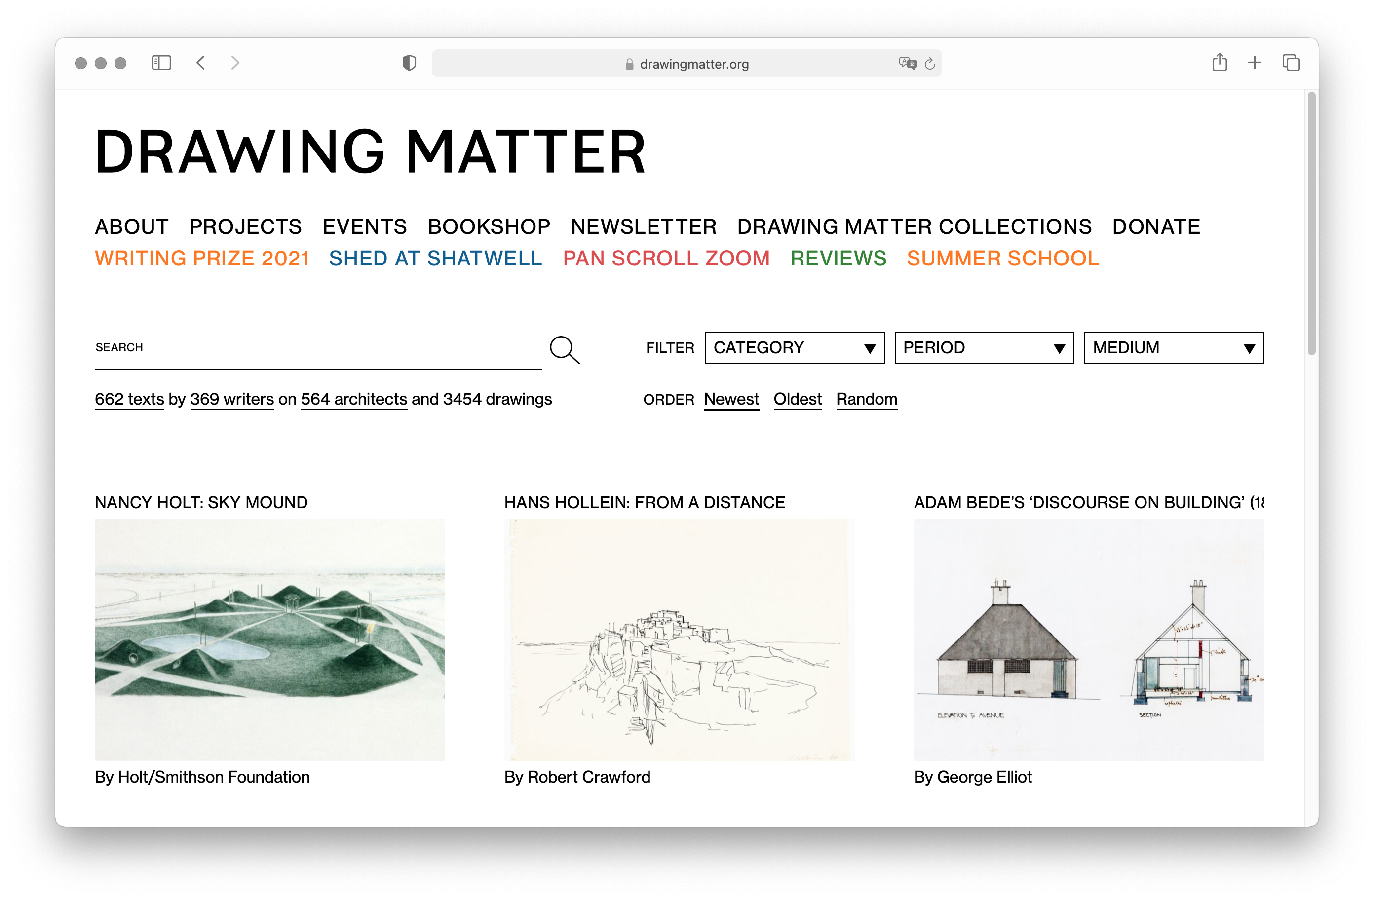Go back with the left chevron
This screenshot has height=900, width=1374.
[200, 62]
